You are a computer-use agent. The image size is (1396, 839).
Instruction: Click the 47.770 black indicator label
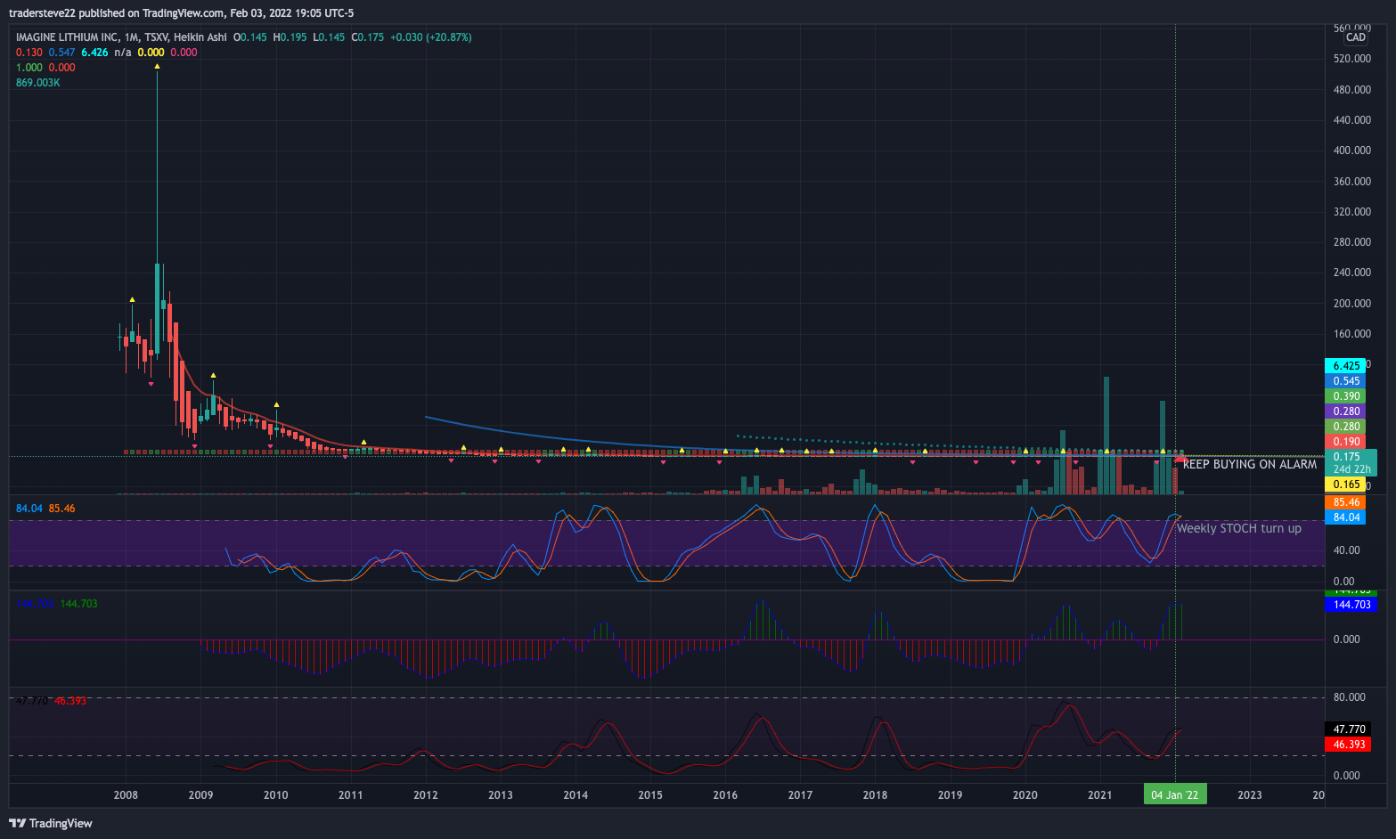[x=1349, y=729]
